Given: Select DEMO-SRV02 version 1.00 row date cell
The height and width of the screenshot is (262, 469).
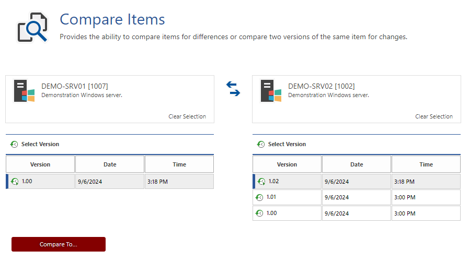Looking at the screenshot, I should click(x=357, y=213).
